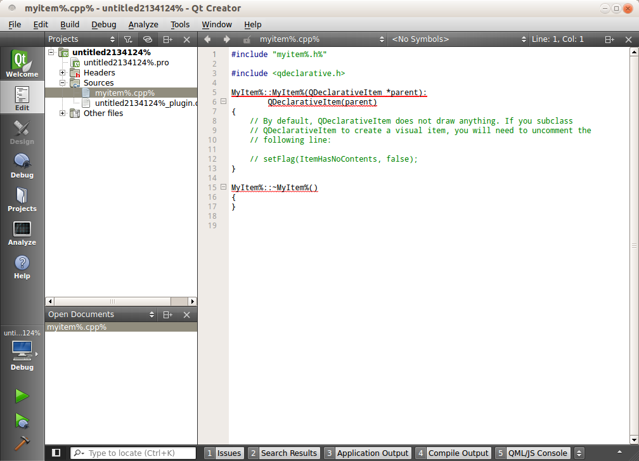Fold the code block at line 6
The width and height of the screenshot is (639, 461).
pyautogui.click(x=223, y=101)
